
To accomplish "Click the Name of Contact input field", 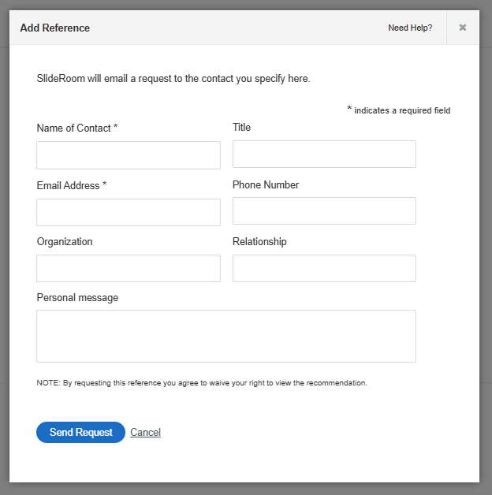I will click(x=129, y=155).
